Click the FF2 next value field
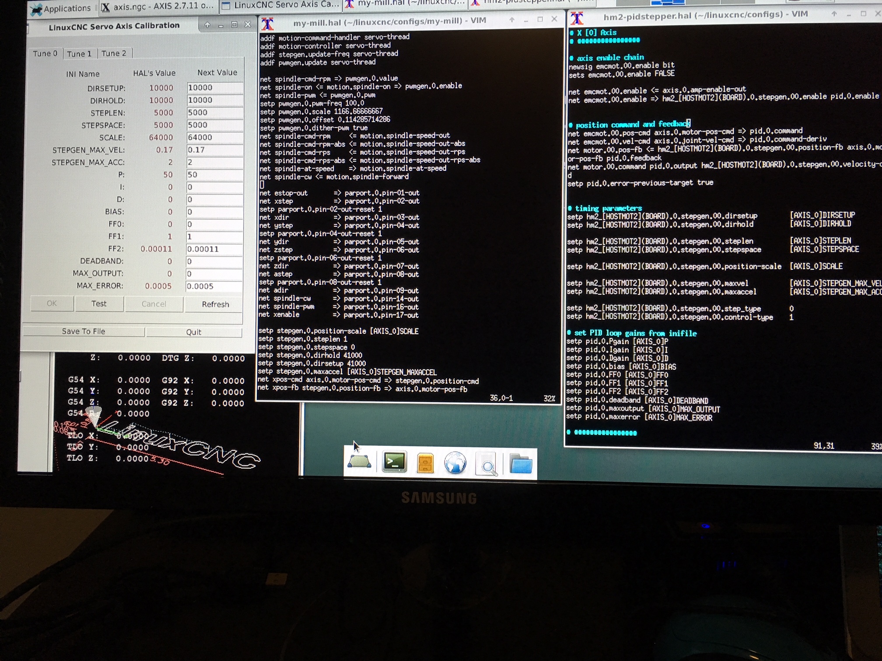Image resolution: width=882 pixels, height=661 pixels. [x=214, y=249]
